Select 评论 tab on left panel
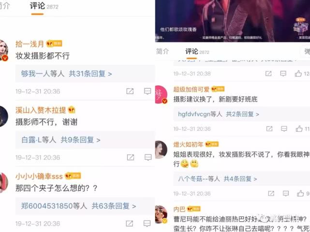 coord(37,6)
